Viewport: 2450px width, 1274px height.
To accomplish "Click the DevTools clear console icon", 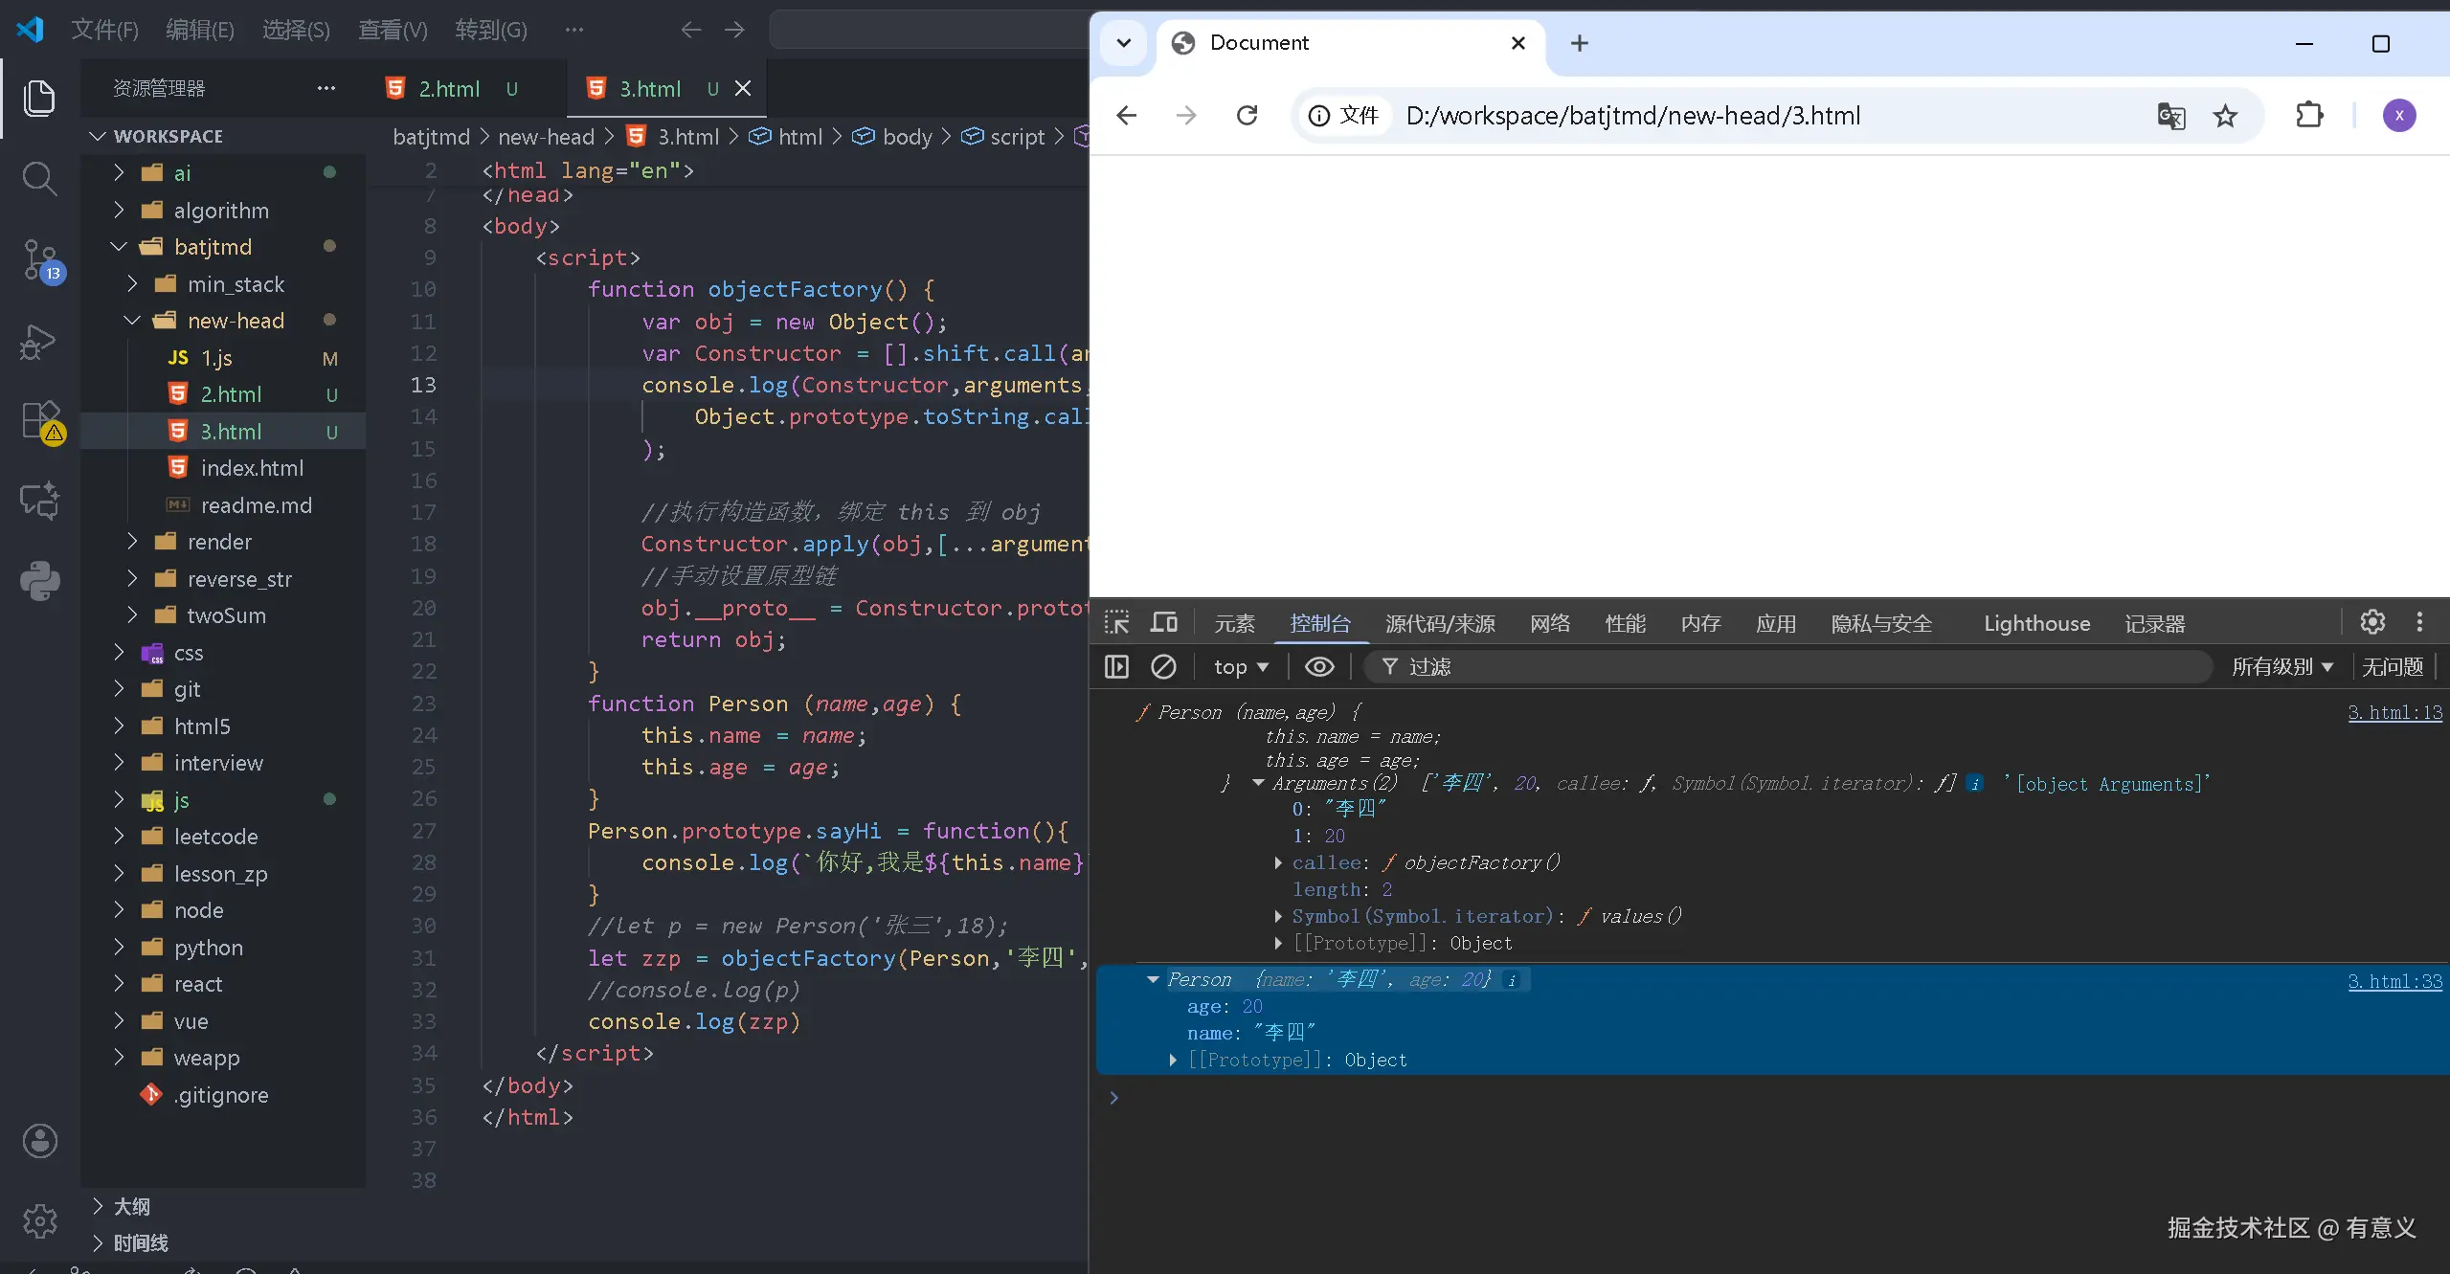I will (x=1163, y=666).
